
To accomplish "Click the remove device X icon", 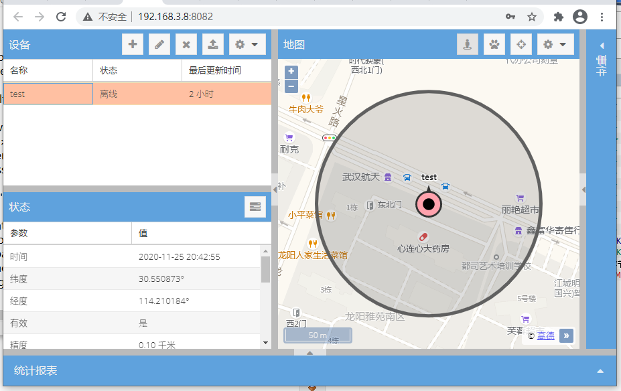I will tap(186, 45).
